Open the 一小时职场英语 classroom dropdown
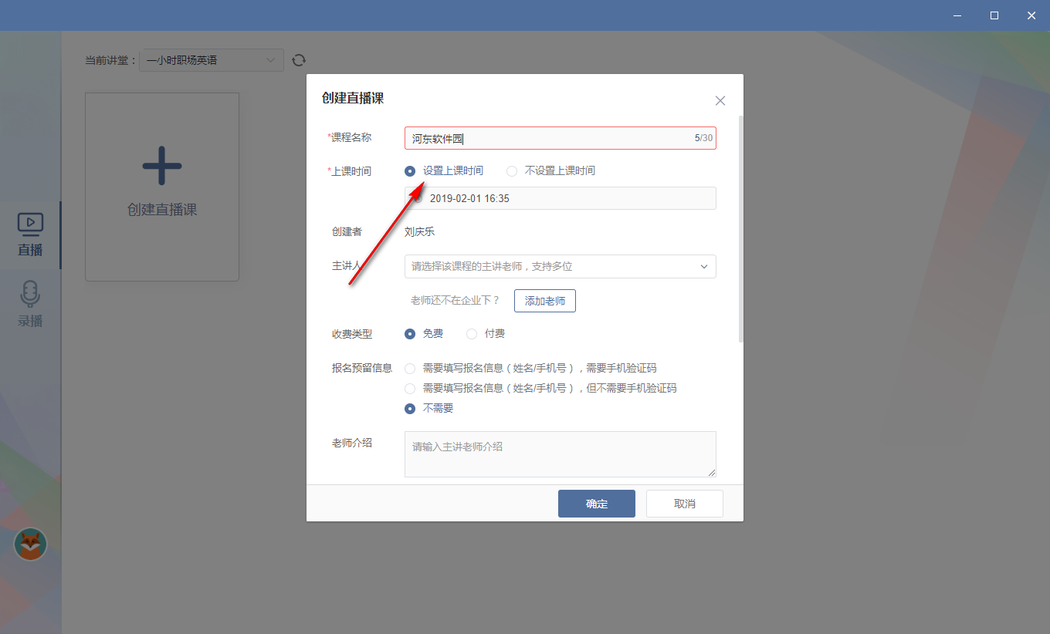This screenshot has height=634, width=1050. (x=211, y=59)
